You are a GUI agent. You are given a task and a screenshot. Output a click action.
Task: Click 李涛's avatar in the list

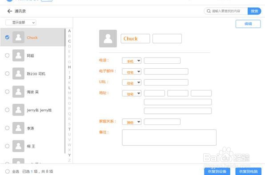pyautogui.click(x=18, y=128)
